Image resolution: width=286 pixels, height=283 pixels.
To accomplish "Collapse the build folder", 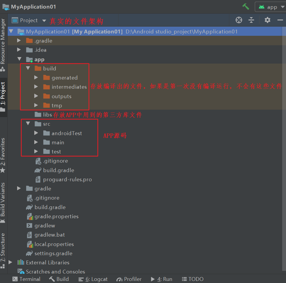I will [x=28, y=68].
